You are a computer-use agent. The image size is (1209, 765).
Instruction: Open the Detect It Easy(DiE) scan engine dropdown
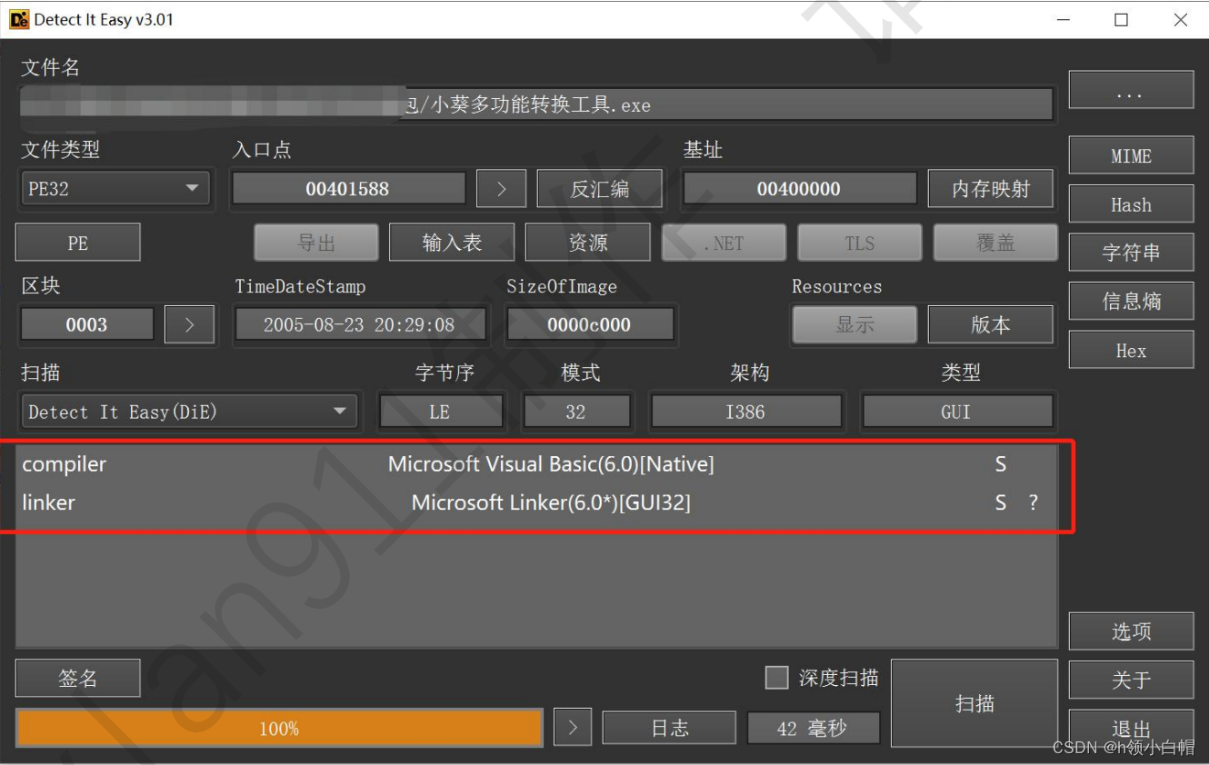tap(188, 412)
